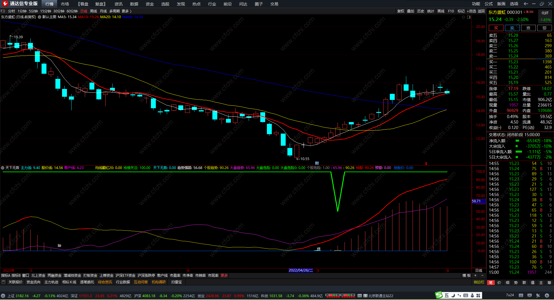Image resolution: width=554 pixels, height=300 pixels.
Task: Expand 天下无敌 indicator dropdown arrow
Action: pos(3,168)
